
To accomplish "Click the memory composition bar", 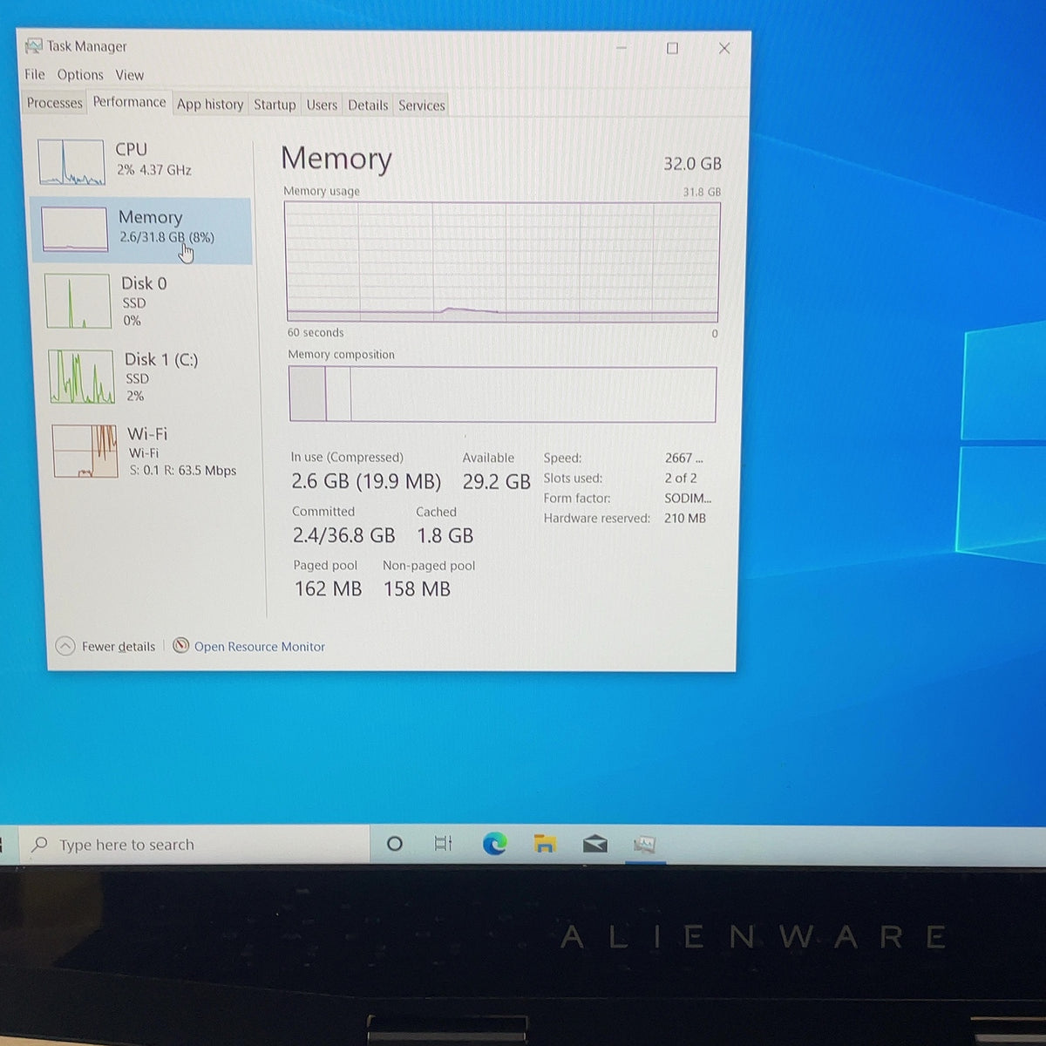I will pyautogui.click(x=503, y=394).
